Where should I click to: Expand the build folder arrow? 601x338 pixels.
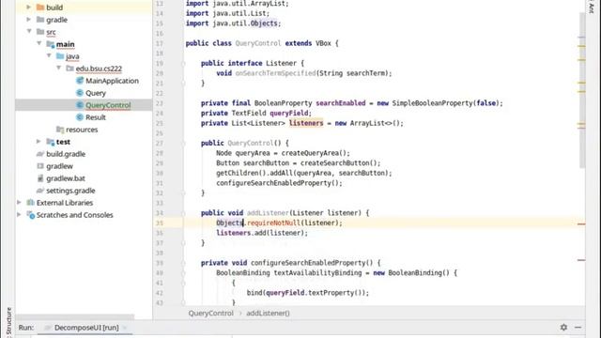pos(29,7)
